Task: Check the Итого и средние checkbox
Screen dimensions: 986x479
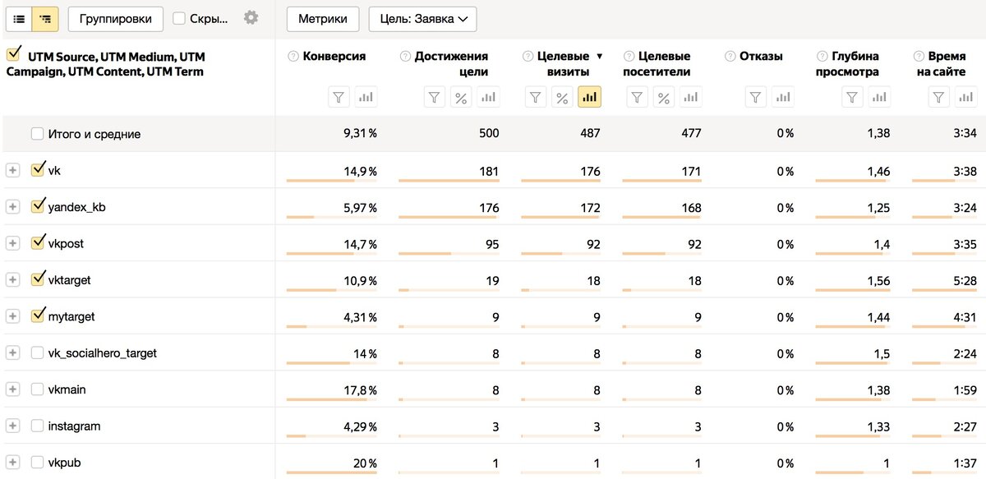Action: click(x=37, y=134)
